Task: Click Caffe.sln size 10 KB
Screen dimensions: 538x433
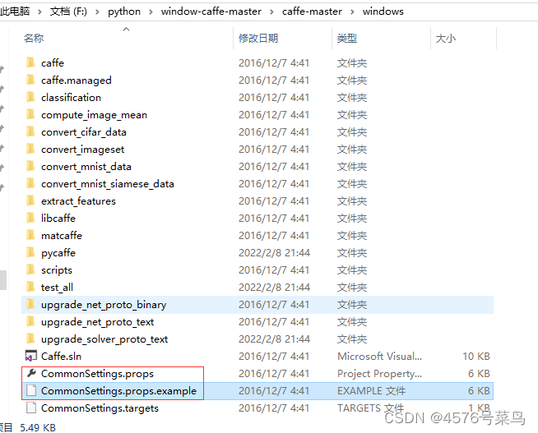Action: tap(476, 356)
